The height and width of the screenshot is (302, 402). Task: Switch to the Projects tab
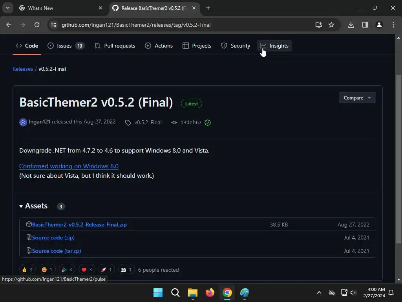[197, 46]
